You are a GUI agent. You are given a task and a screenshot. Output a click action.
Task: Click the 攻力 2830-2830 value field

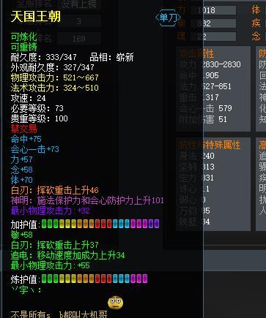(222, 64)
